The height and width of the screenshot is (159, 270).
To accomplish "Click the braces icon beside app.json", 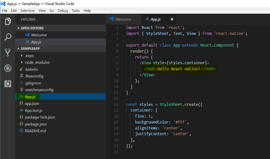I will point(21,103).
